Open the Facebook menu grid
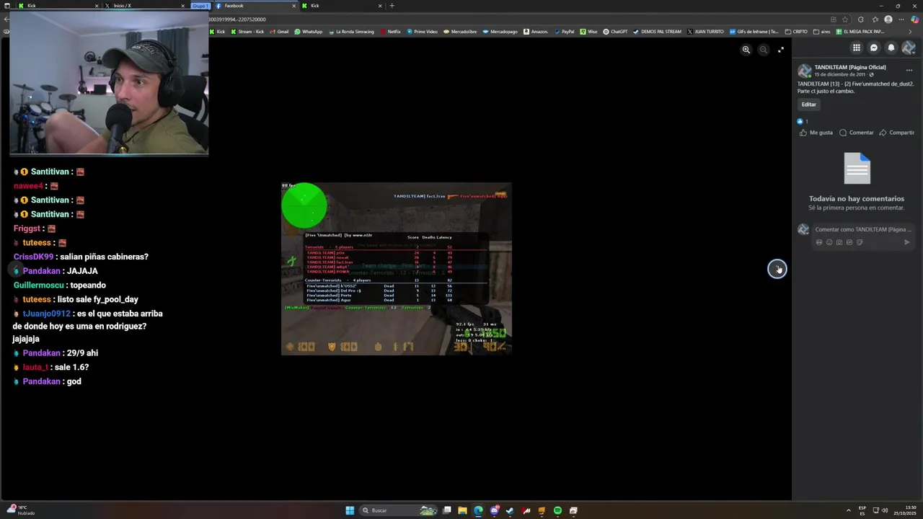This screenshot has width=923, height=519. tap(857, 48)
